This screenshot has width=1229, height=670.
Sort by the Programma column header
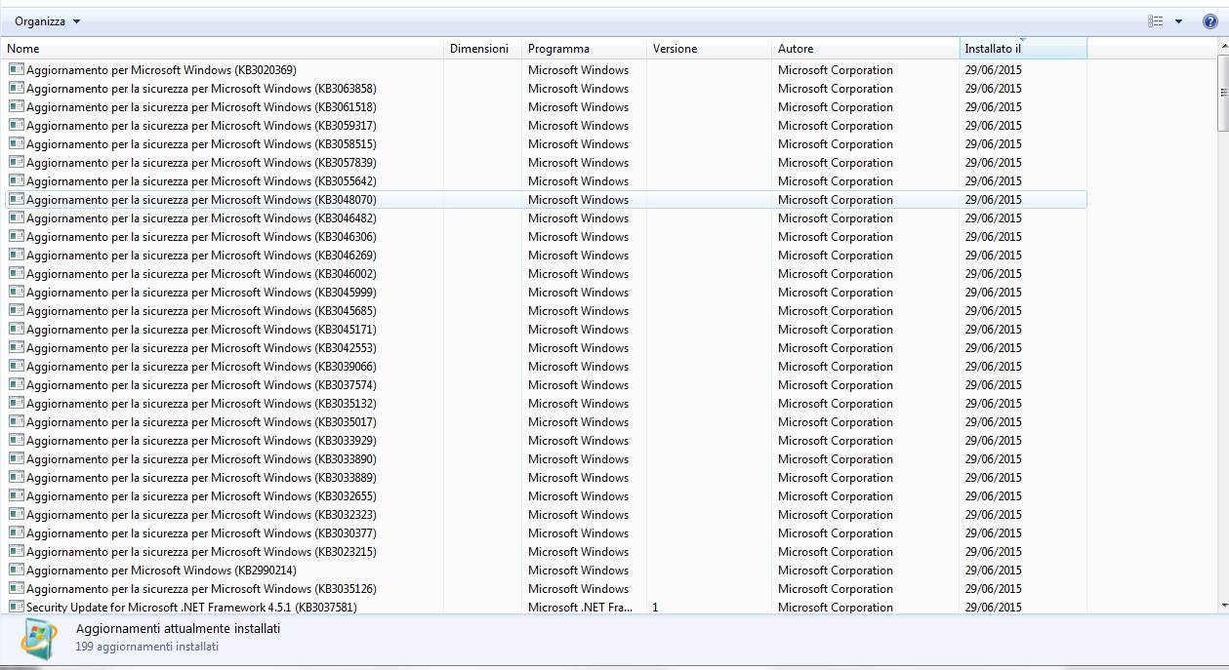click(585, 49)
